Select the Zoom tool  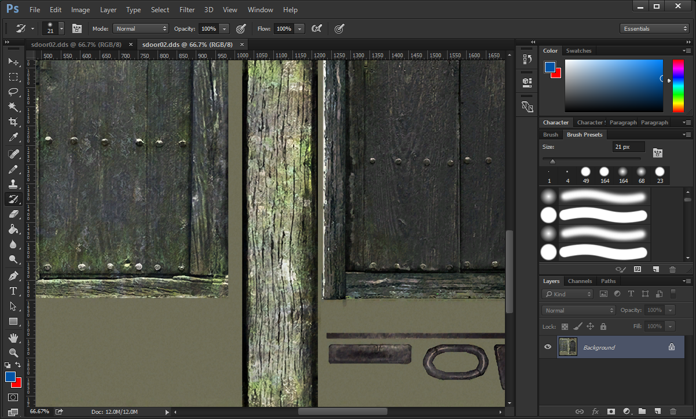(13, 352)
